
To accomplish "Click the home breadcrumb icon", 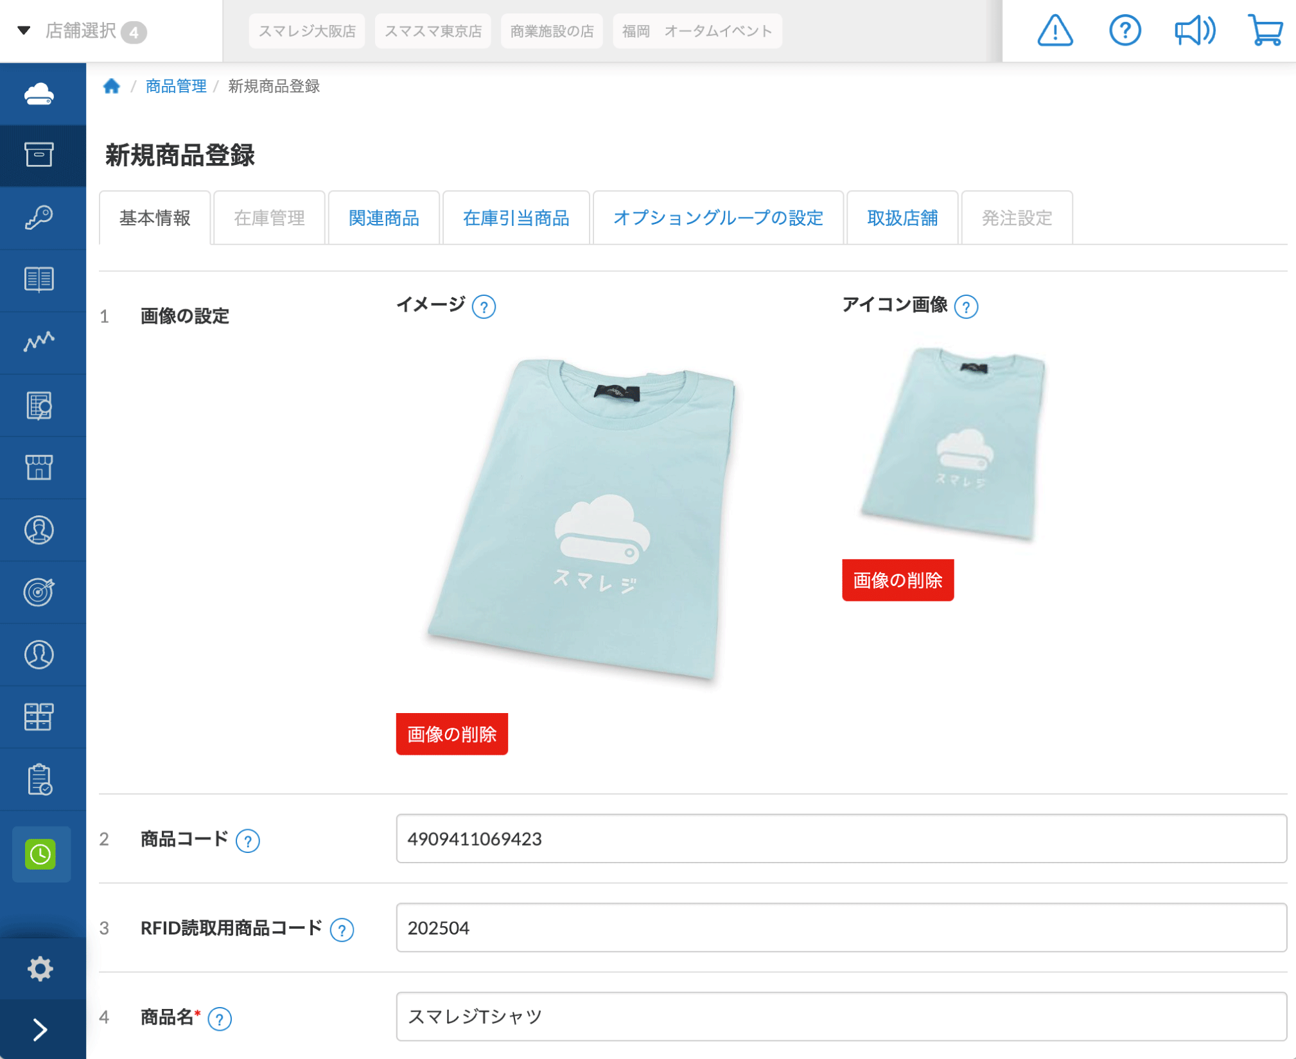I will pos(112,86).
